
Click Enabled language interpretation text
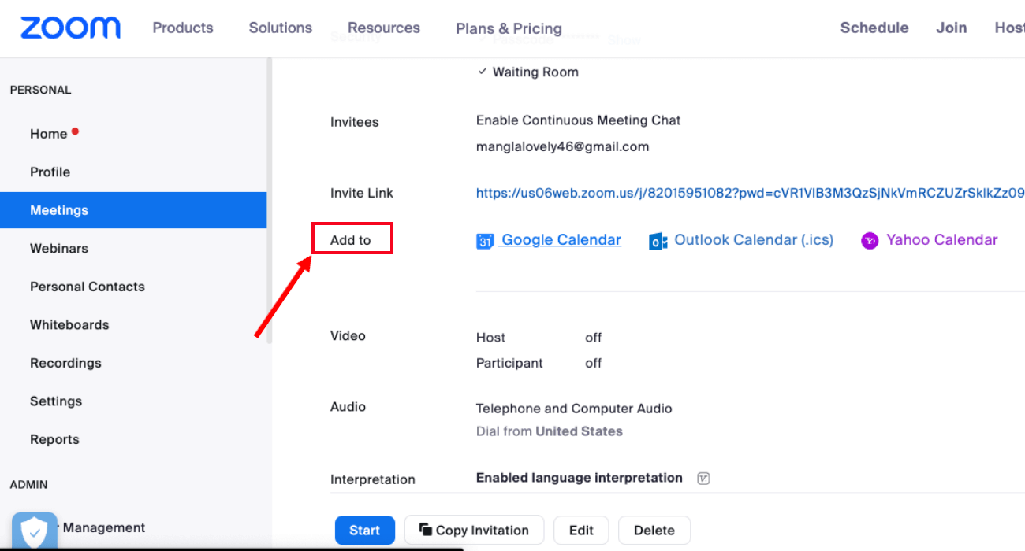(580, 478)
